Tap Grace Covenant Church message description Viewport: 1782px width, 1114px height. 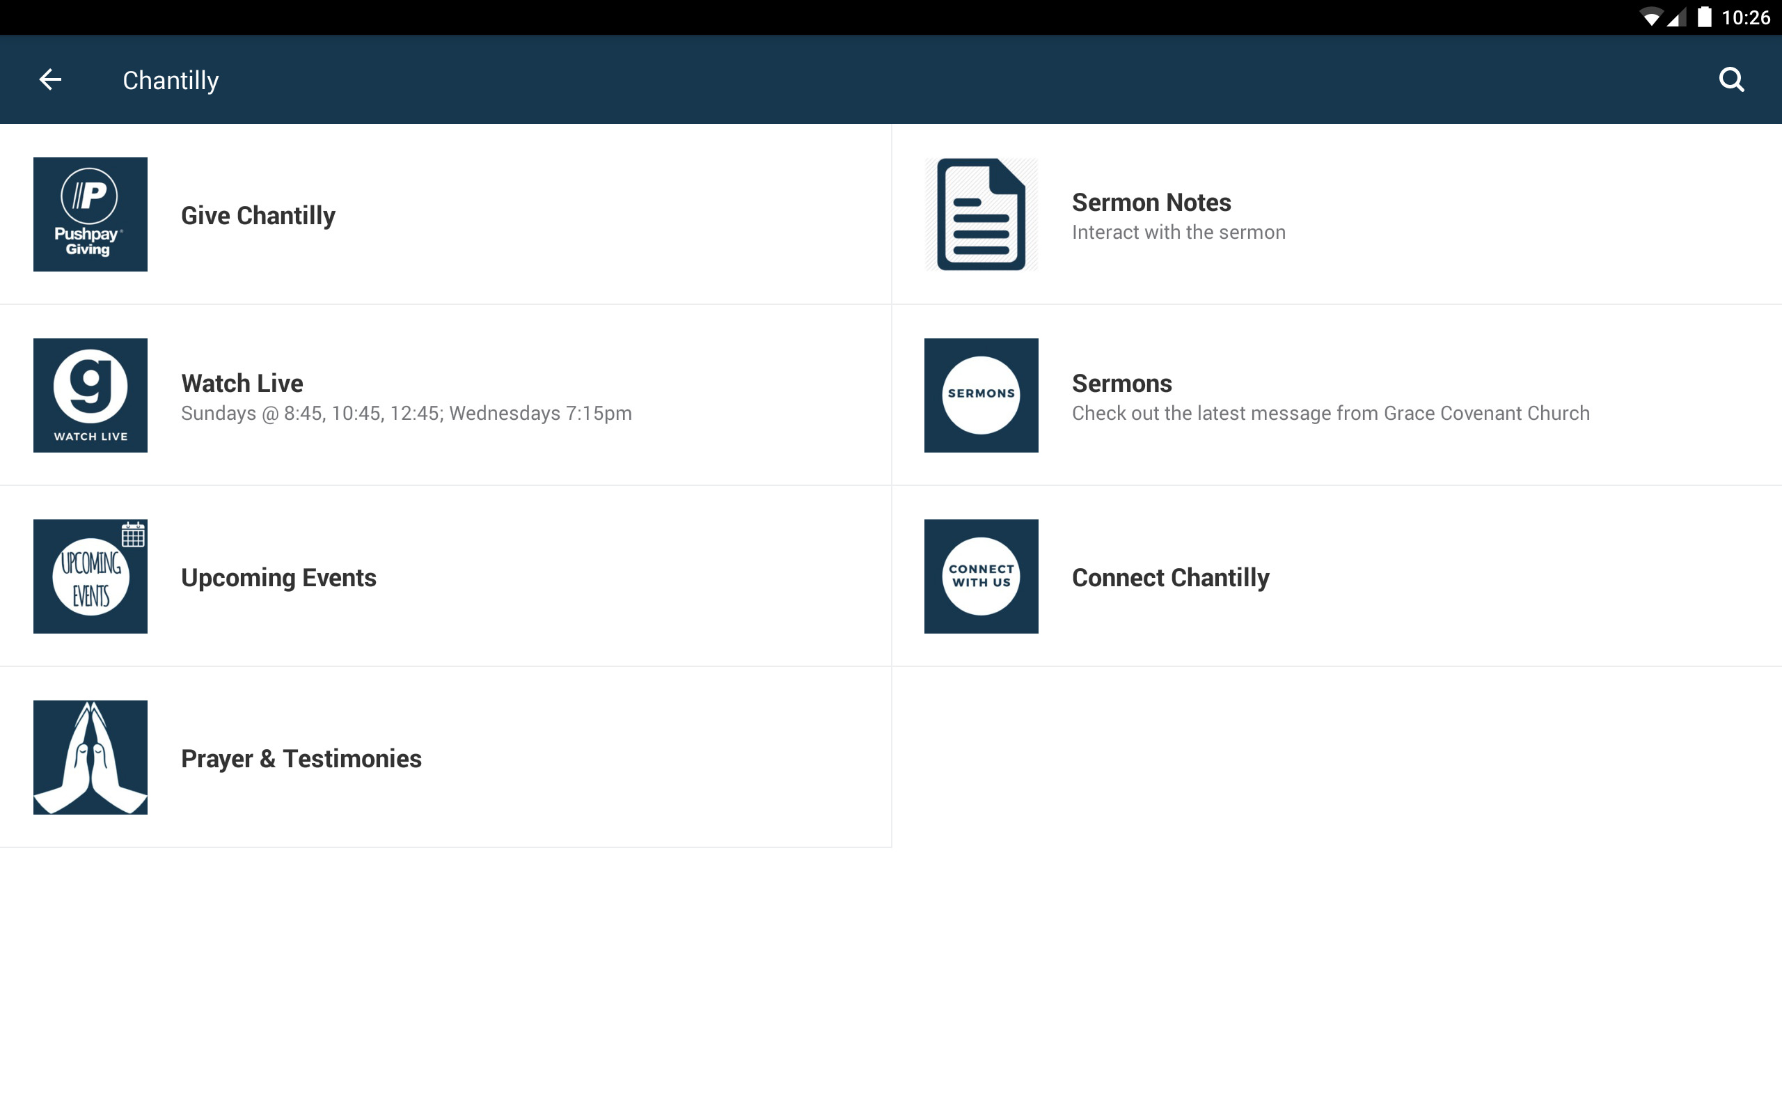[x=1330, y=414]
